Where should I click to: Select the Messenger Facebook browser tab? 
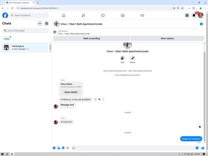pyautogui.click(x=20, y=2)
